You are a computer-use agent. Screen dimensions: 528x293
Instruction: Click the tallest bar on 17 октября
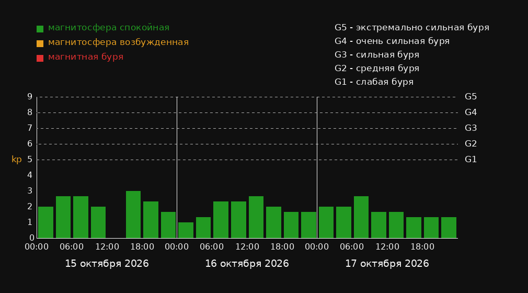pos(361,217)
